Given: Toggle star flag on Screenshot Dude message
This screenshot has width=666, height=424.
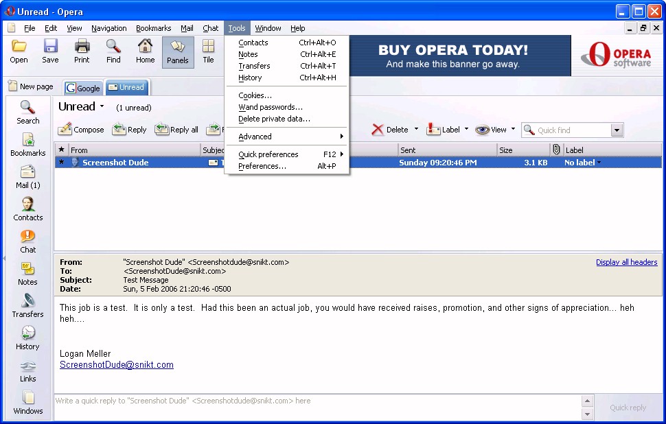Looking at the screenshot, I should [x=62, y=162].
